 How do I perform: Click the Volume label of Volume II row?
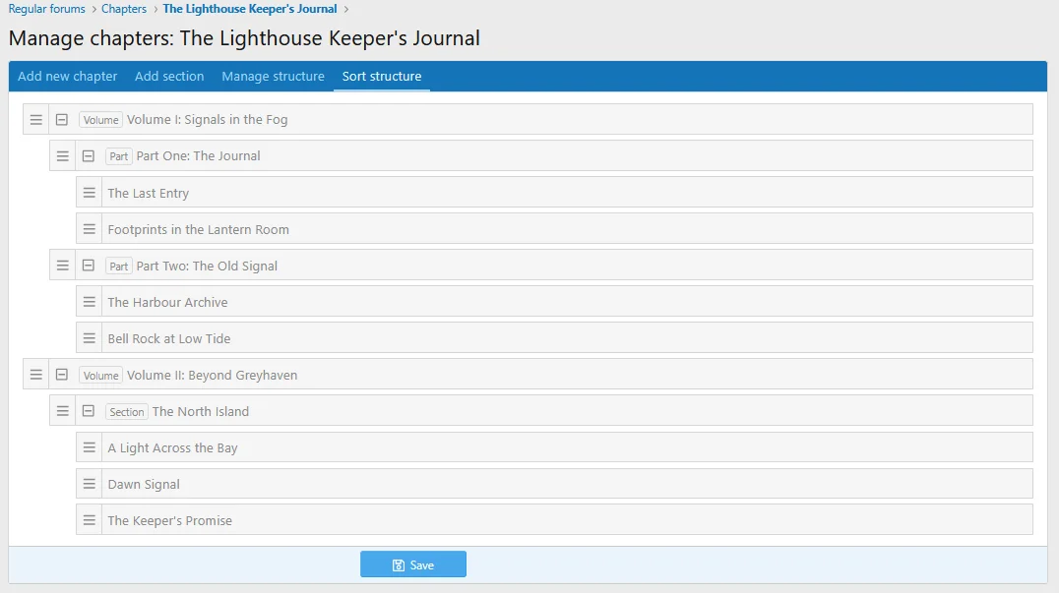pyautogui.click(x=100, y=376)
